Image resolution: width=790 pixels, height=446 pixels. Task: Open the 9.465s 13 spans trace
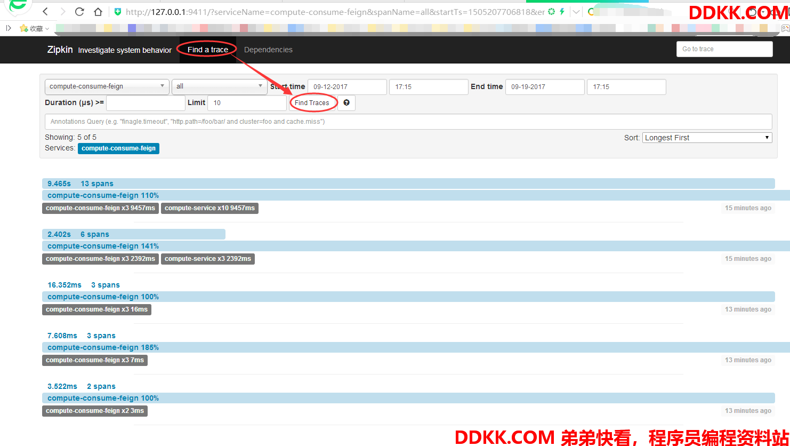(x=408, y=184)
